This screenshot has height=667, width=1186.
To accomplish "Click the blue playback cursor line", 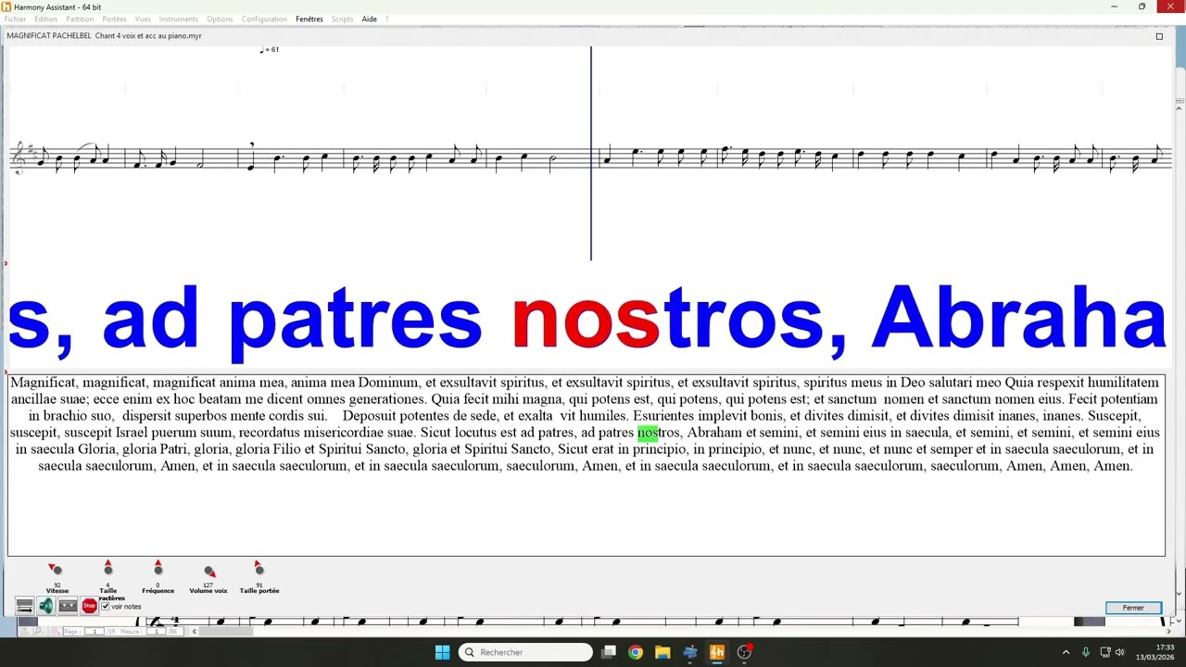I will pyautogui.click(x=591, y=153).
